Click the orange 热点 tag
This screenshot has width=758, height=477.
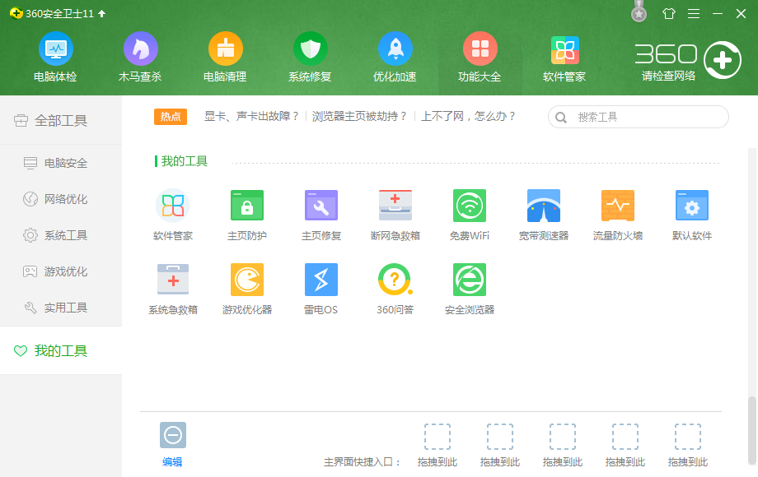[171, 117]
